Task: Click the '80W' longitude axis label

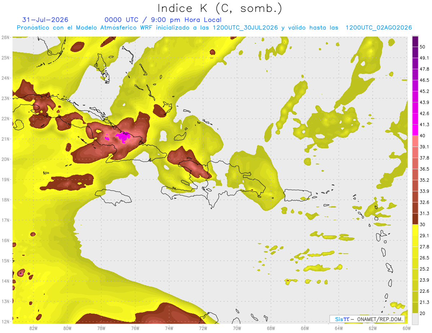Action: tap(67, 328)
